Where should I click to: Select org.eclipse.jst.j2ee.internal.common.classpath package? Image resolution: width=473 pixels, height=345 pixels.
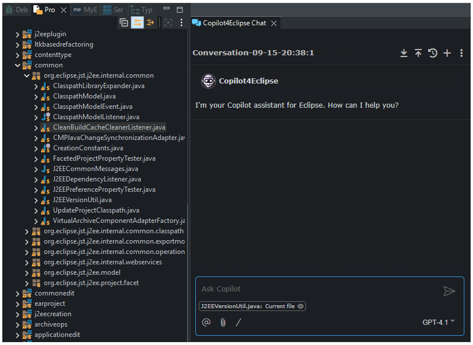point(113,231)
